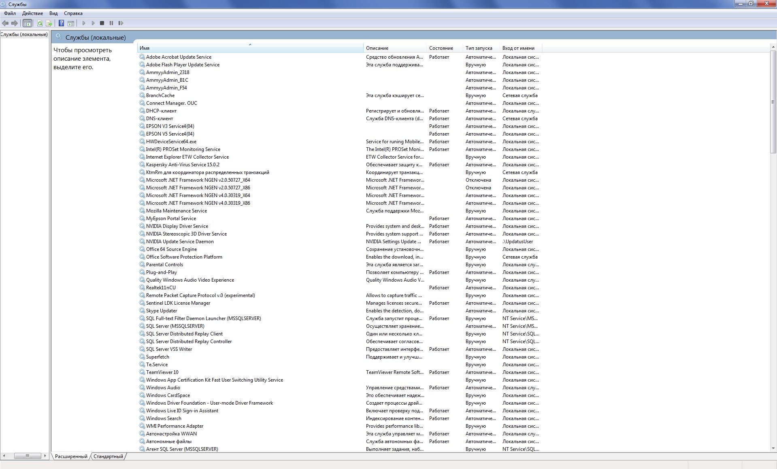
Task: Refresh the services list via toolbar
Action: click(40, 23)
